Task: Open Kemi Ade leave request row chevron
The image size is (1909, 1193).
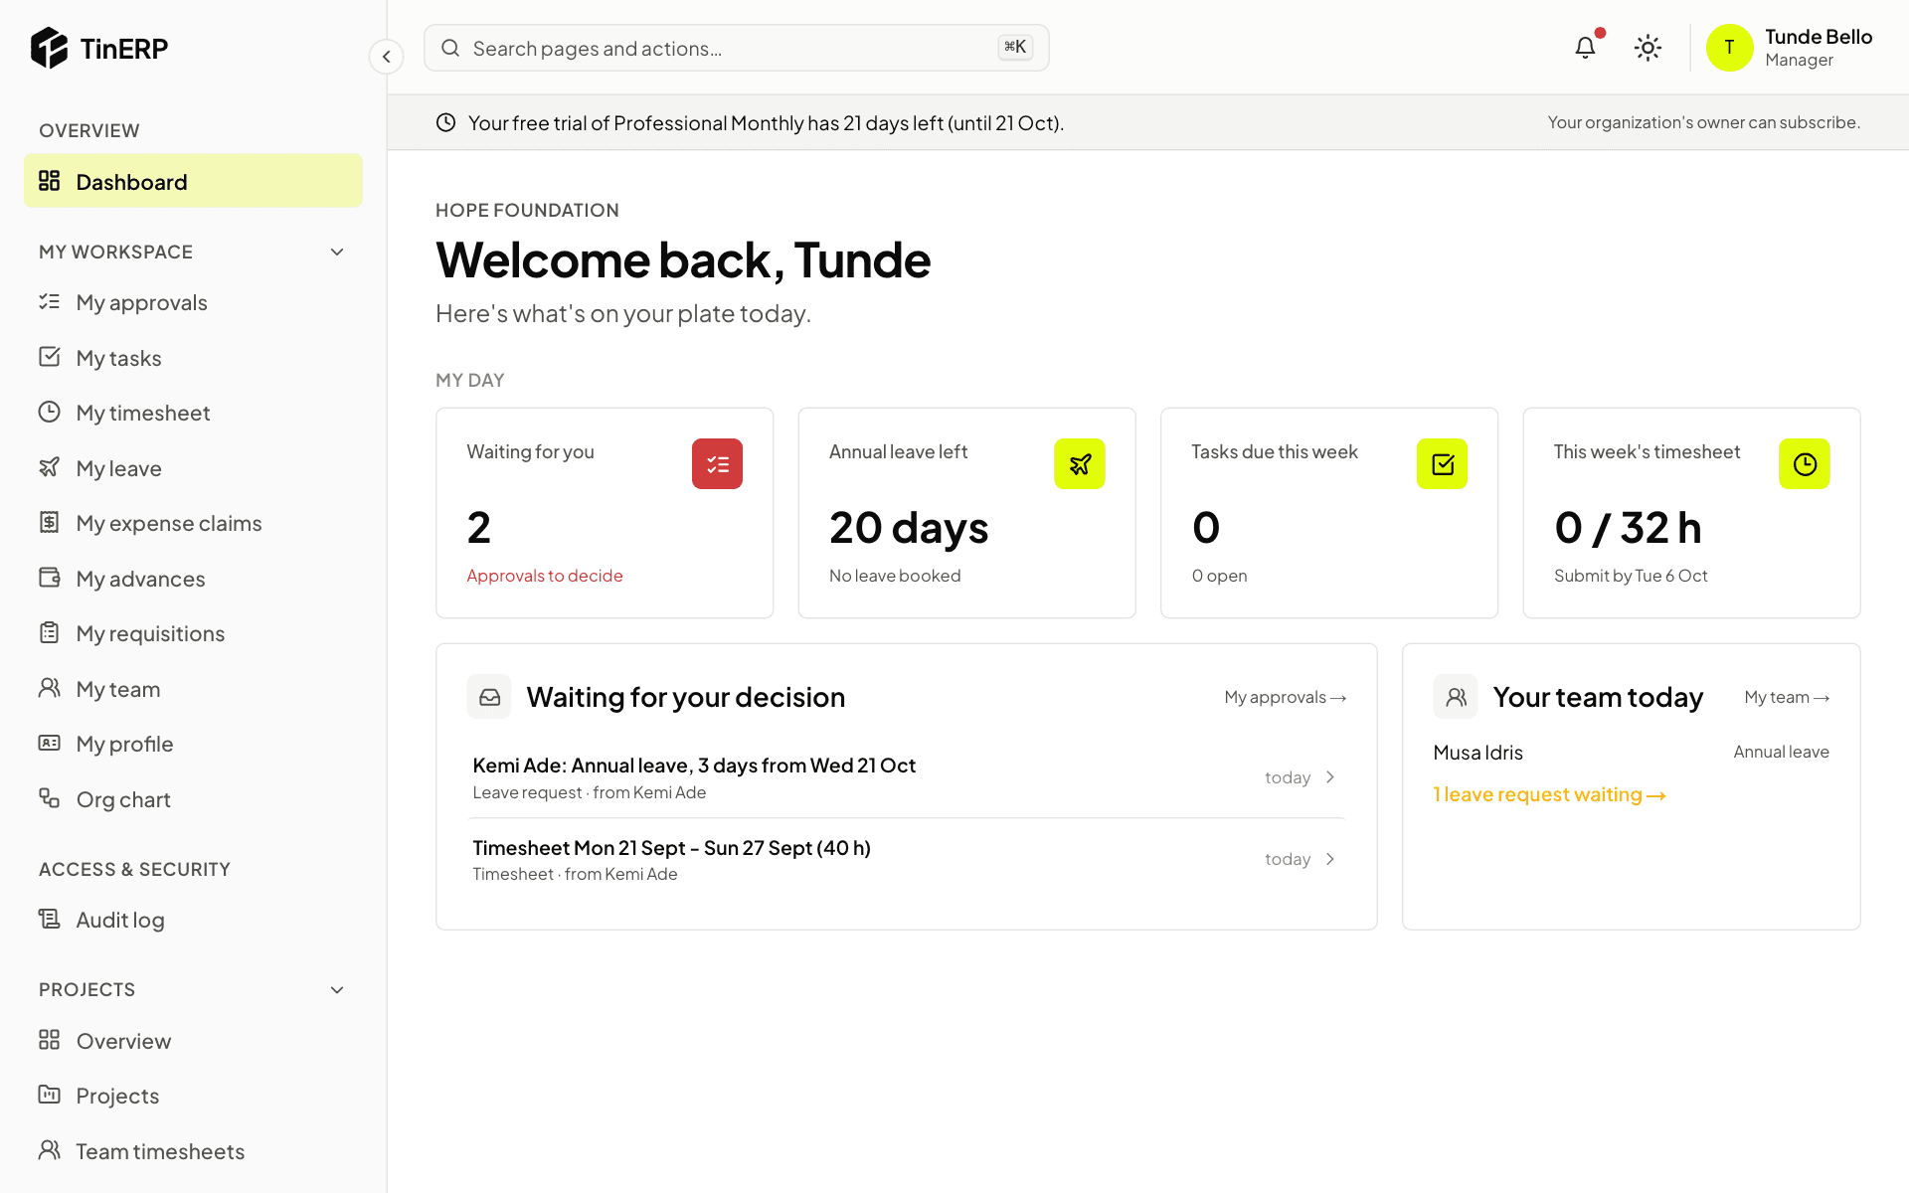Action: [x=1330, y=777]
